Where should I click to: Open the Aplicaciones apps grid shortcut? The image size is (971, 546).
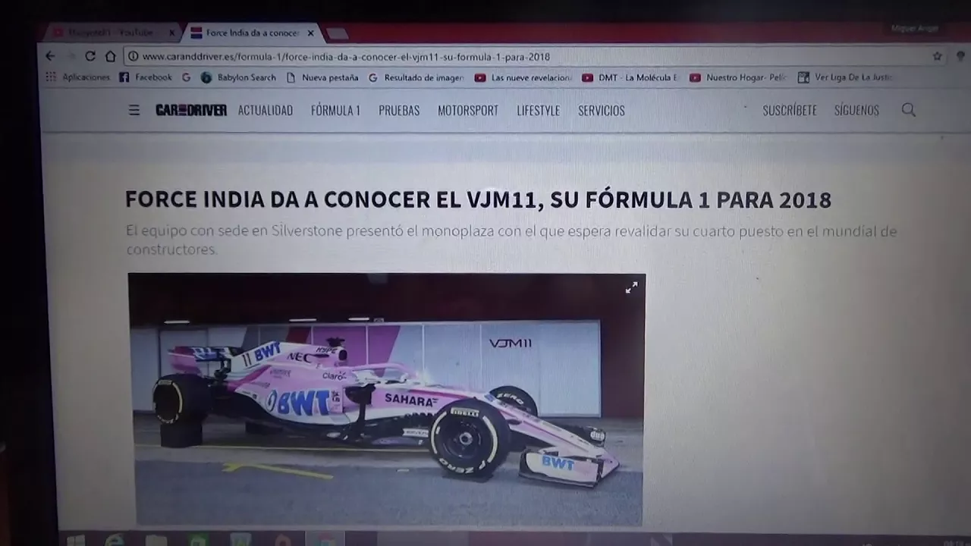click(x=77, y=77)
